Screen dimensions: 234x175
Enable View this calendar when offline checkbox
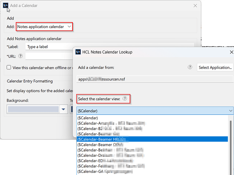(x=9, y=68)
